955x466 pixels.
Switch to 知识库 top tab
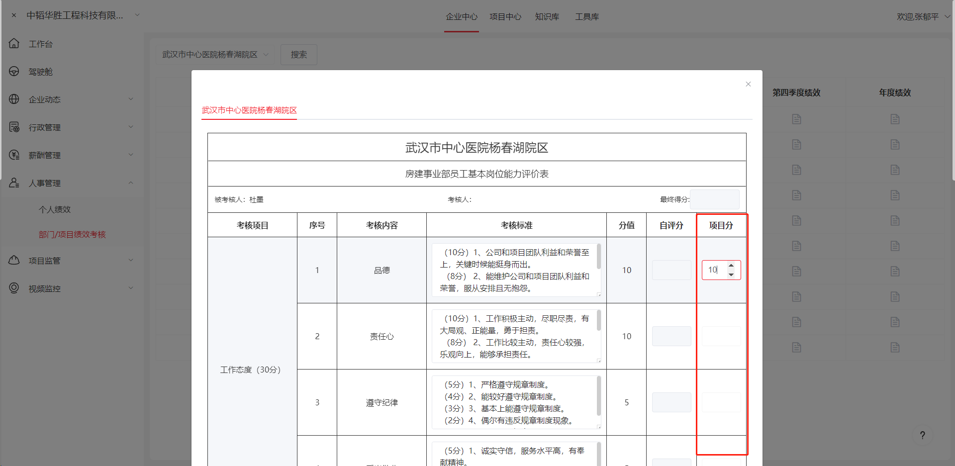coord(547,16)
